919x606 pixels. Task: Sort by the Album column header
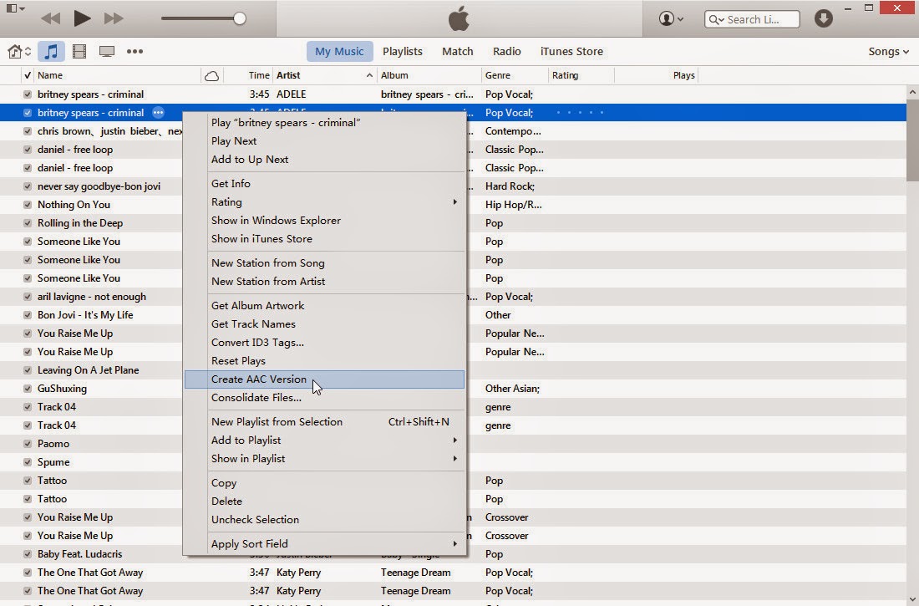[x=429, y=75]
